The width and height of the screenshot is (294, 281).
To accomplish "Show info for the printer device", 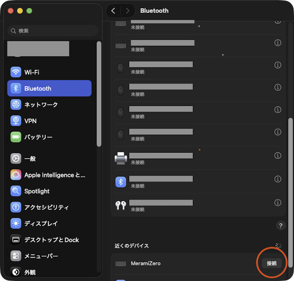I will tap(277, 155).
